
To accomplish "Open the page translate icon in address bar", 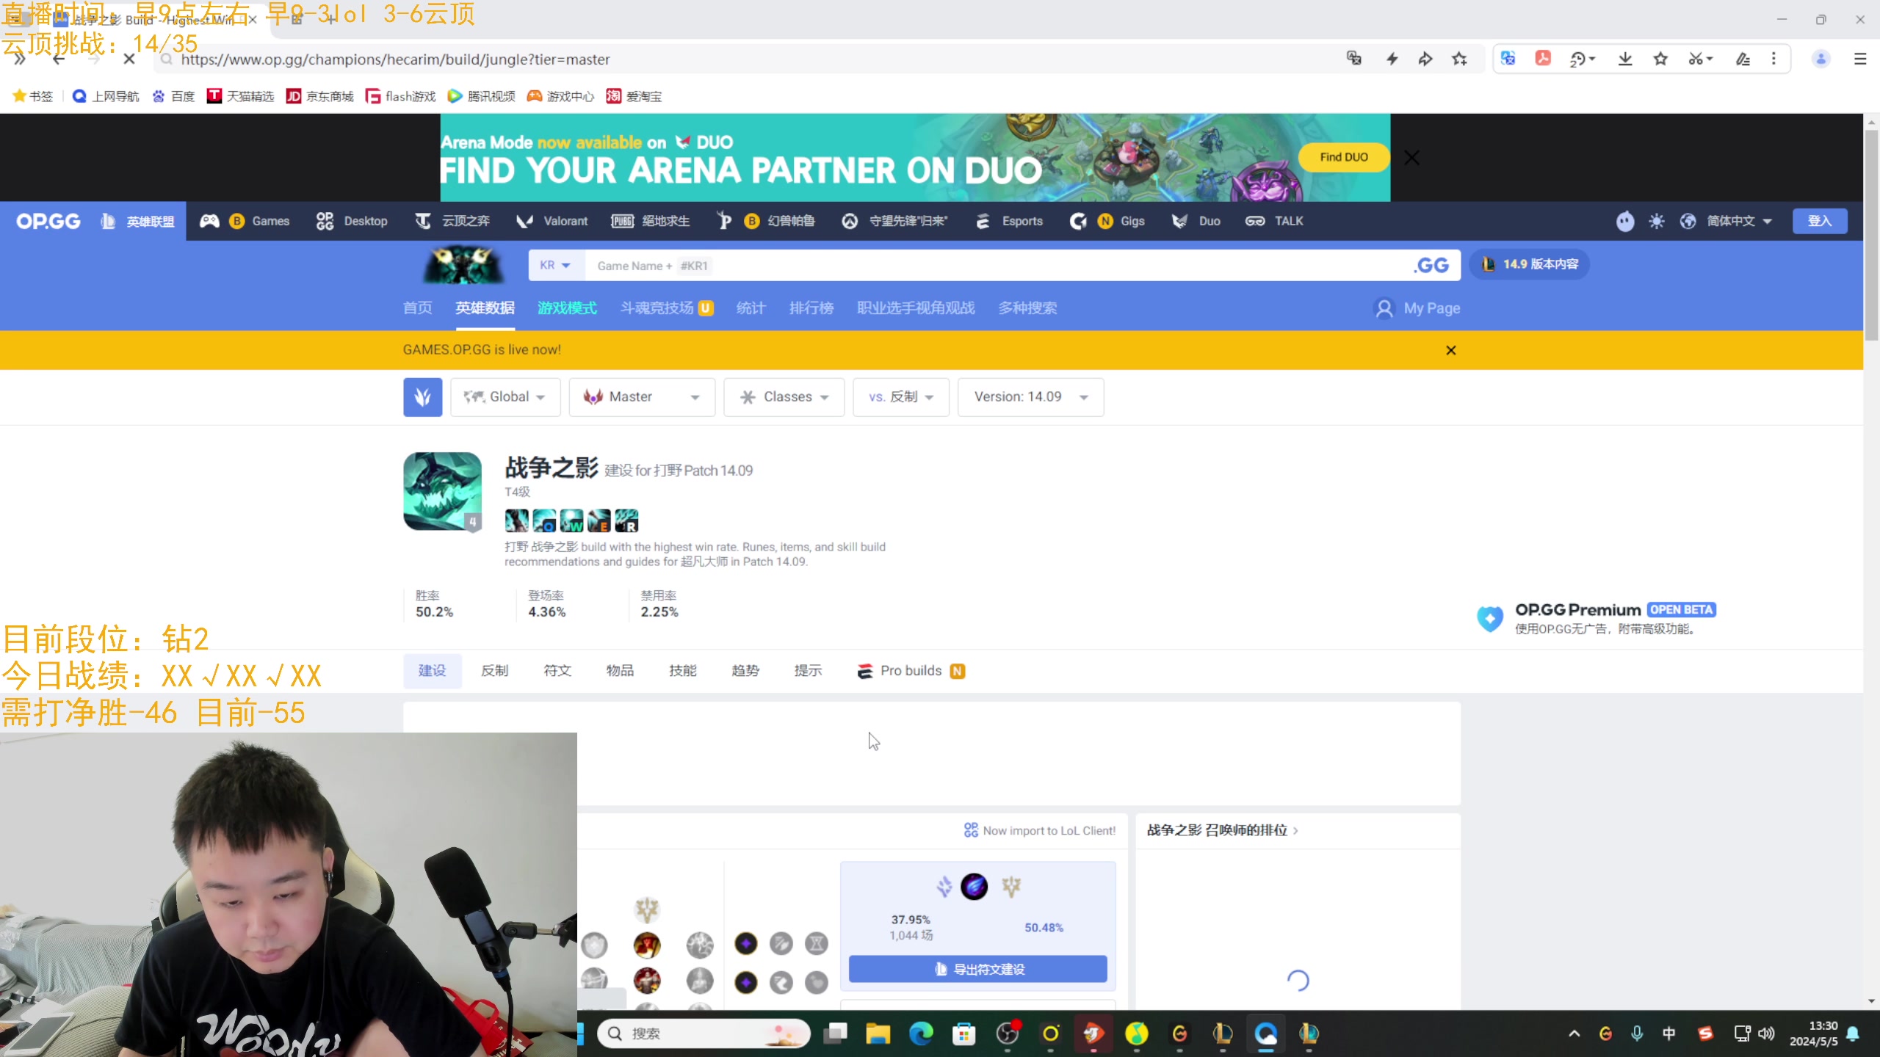I will 1354,59.
